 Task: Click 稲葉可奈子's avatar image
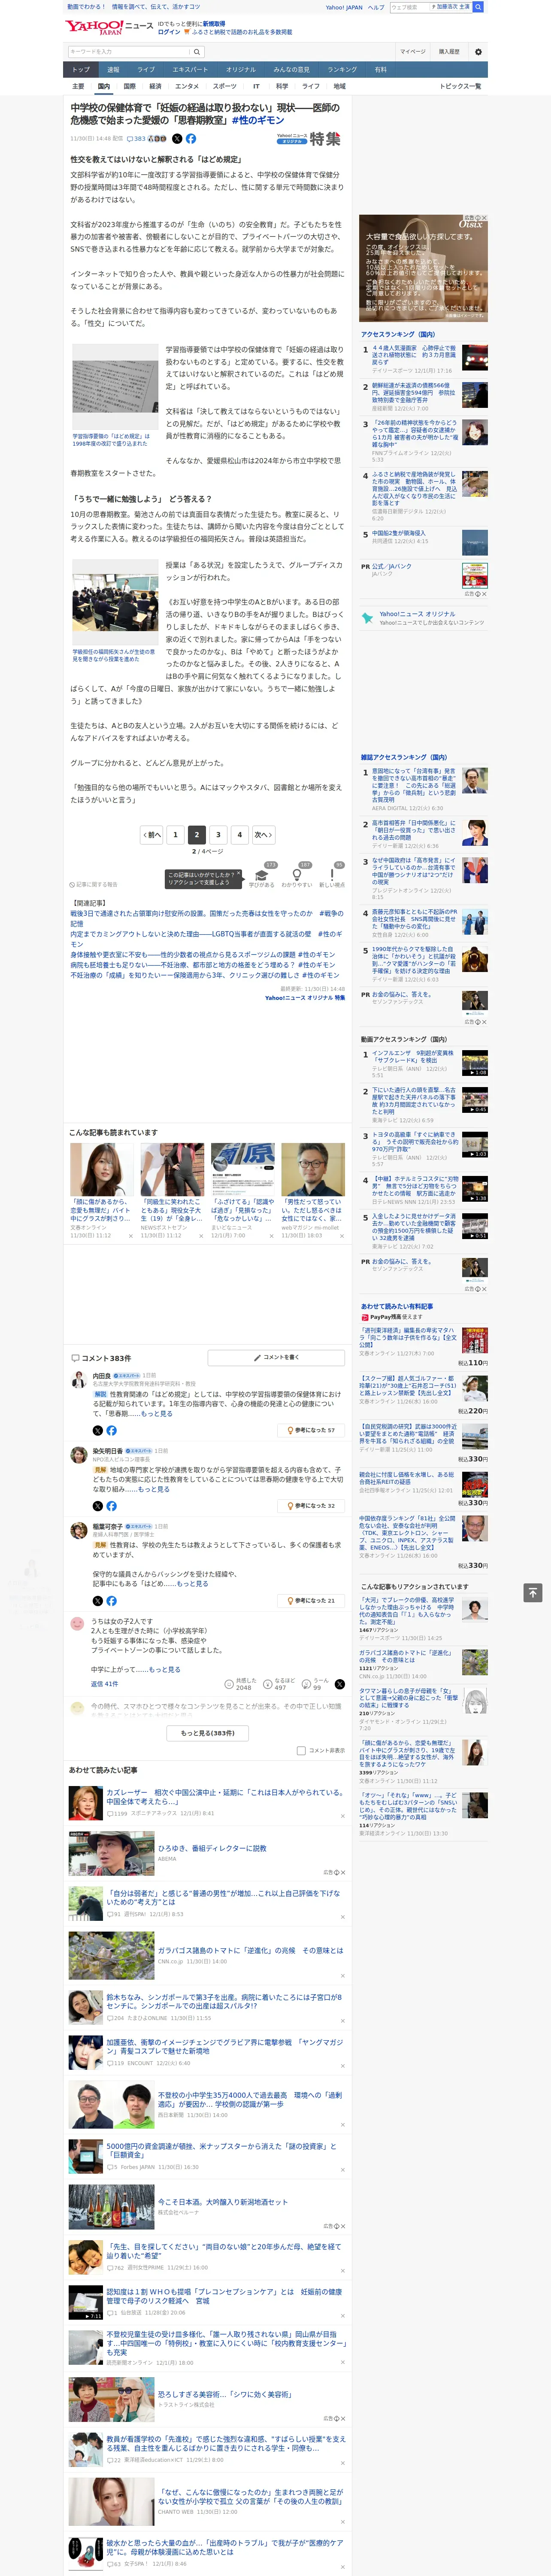pyautogui.click(x=78, y=1531)
